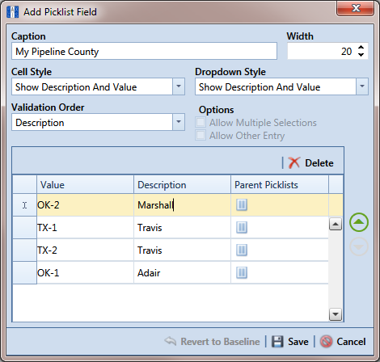Select the OK-2 value cell

85,205
